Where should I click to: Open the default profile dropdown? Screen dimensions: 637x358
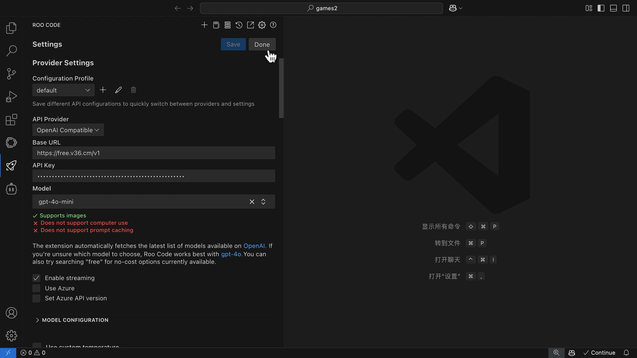point(63,90)
